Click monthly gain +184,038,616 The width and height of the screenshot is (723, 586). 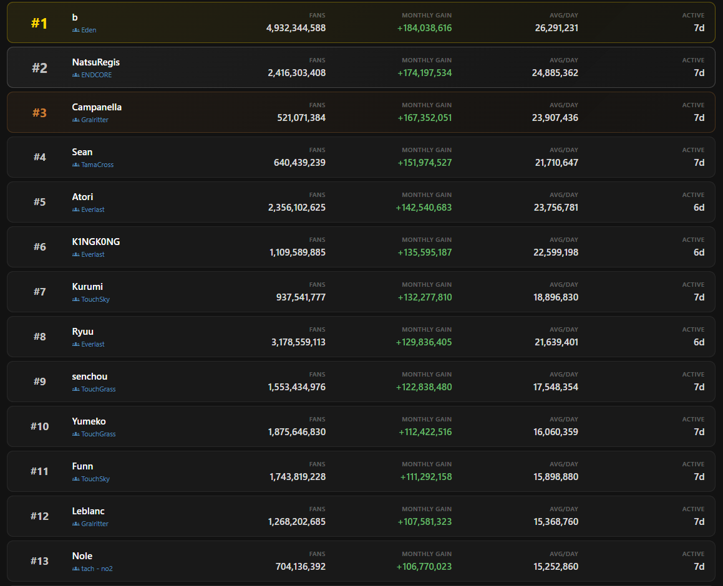(424, 28)
